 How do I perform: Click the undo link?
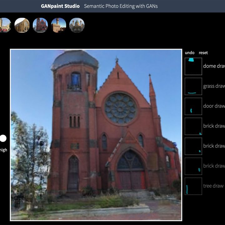click(x=190, y=53)
